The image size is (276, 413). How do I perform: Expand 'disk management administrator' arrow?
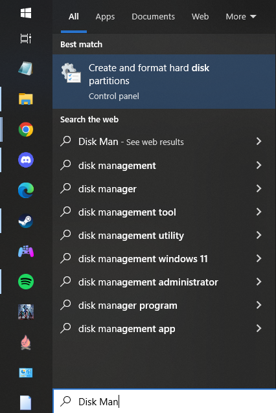[x=259, y=282]
